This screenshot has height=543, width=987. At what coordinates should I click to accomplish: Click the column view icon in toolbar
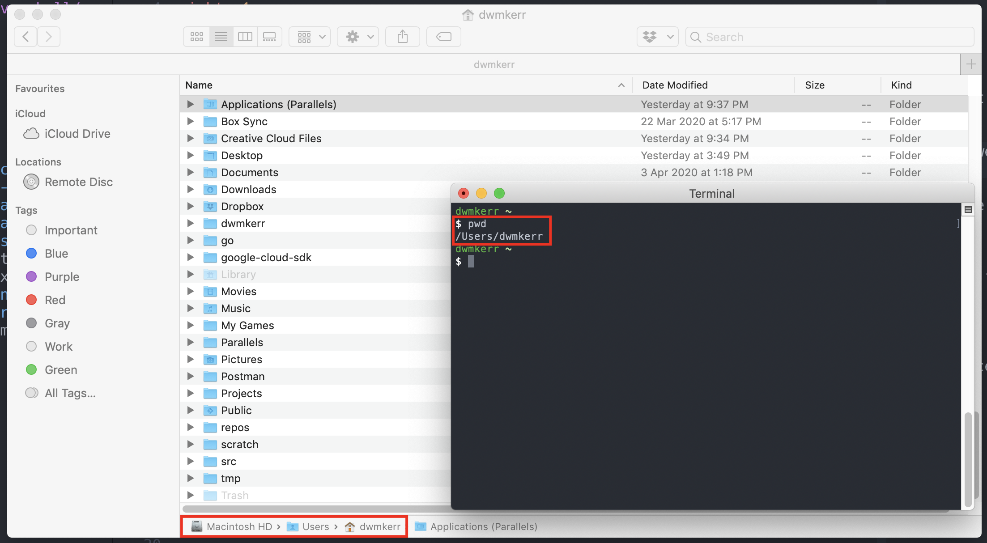(246, 37)
